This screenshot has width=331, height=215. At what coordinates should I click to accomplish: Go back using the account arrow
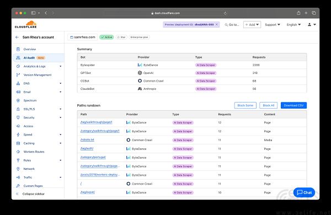click(x=17, y=37)
